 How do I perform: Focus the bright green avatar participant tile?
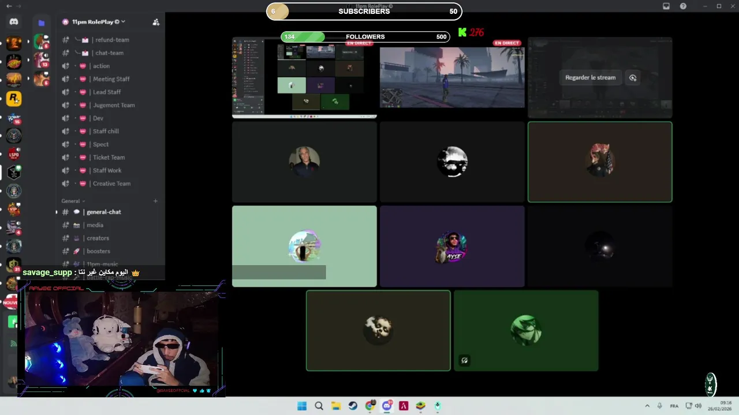[526, 331]
